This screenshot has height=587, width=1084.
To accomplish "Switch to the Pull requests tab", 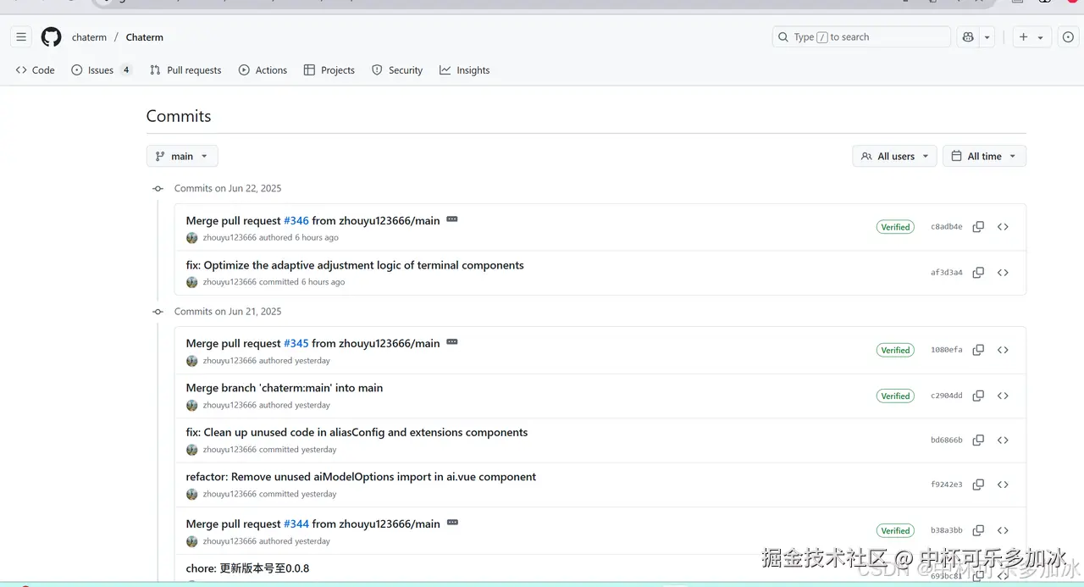I will [185, 70].
